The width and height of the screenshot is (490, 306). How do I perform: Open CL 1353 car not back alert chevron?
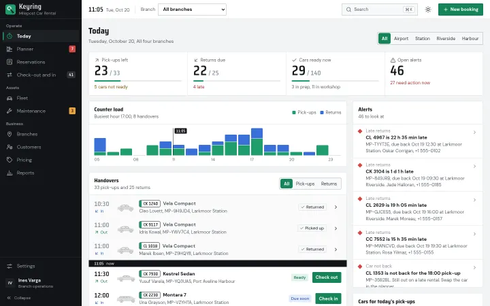[474, 268]
